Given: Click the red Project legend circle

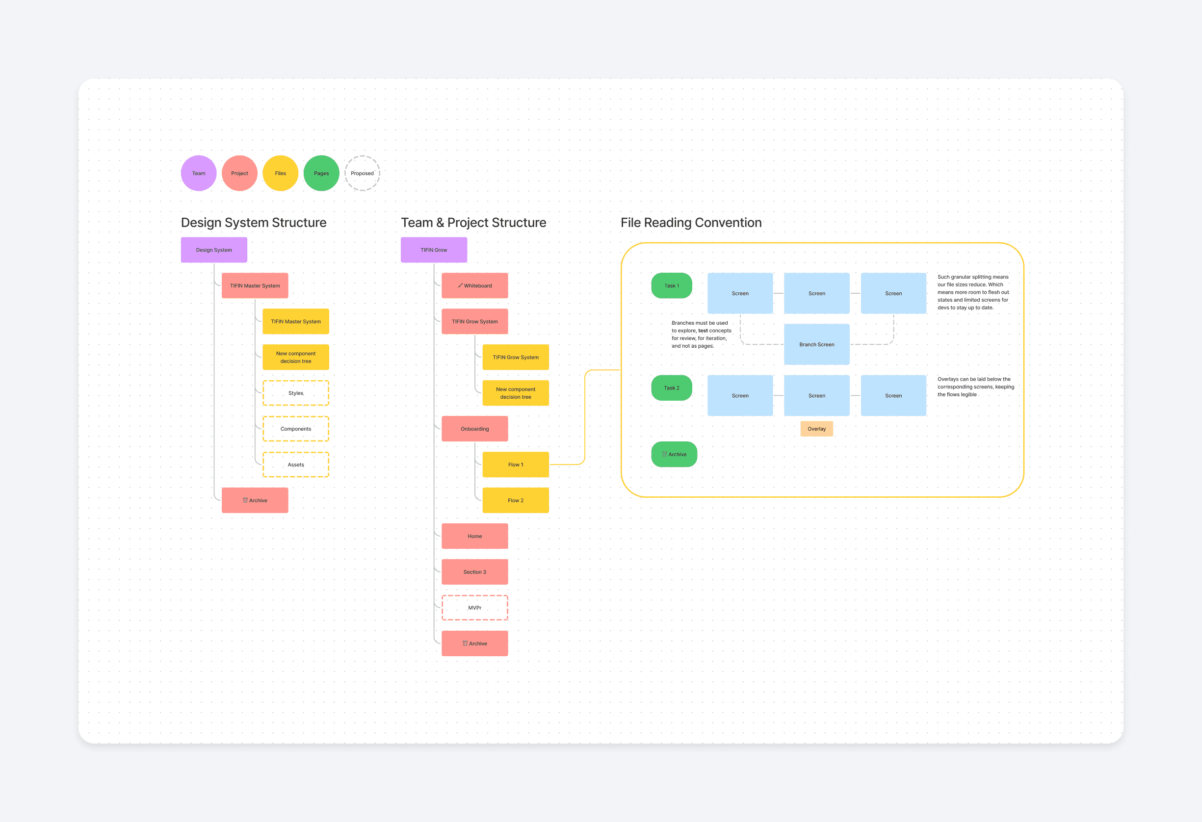Looking at the screenshot, I should pyautogui.click(x=239, y=173).
